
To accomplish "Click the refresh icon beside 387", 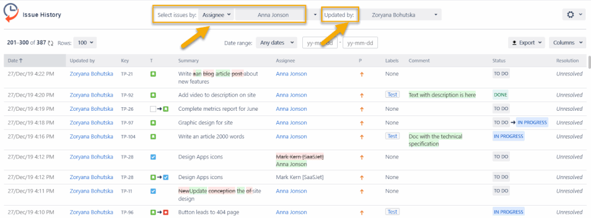I will [51, 43].
